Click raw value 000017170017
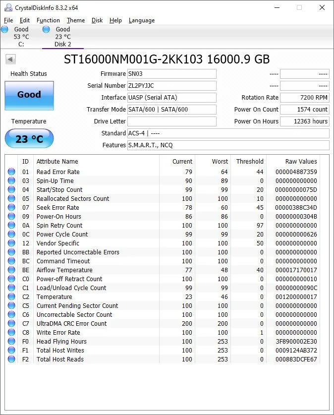The width and height of the screenshot is (334, 415). tap(296, 270)
